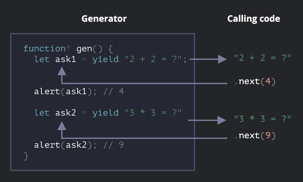Click the green "2 + 2 = ?" under Calling code
303x182 pixels.
coord(262,58)
